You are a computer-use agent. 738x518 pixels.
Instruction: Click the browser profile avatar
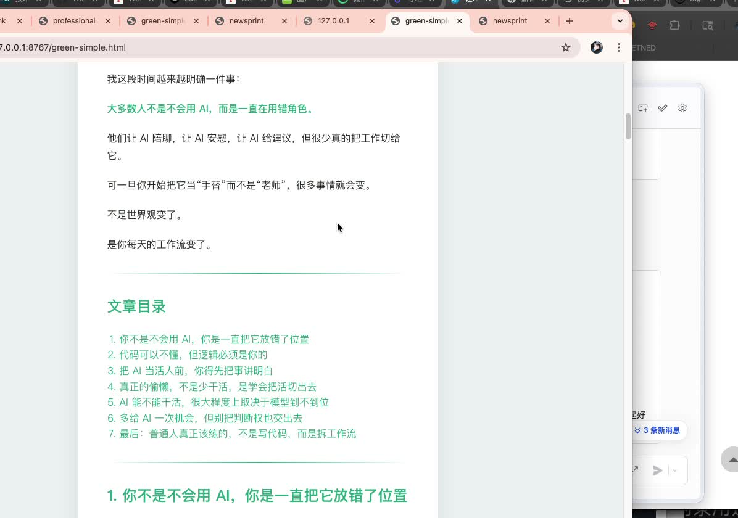pos(596,47)
